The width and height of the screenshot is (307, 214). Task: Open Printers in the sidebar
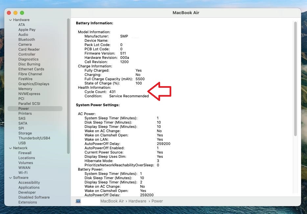click(25, 113)
